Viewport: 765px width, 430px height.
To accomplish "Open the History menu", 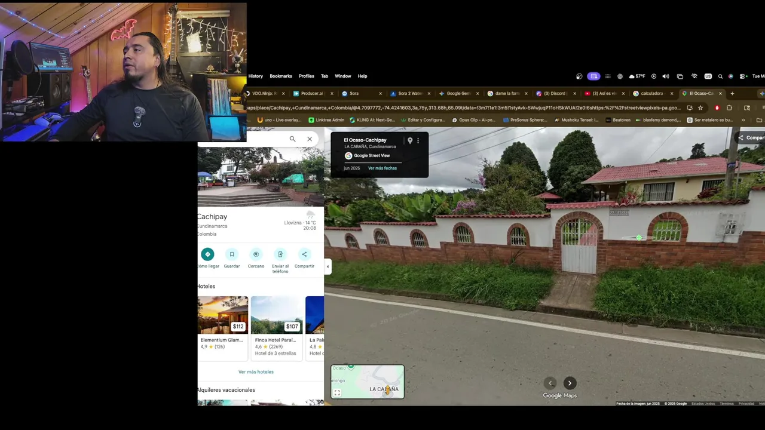I will click(x=256, y=76).
